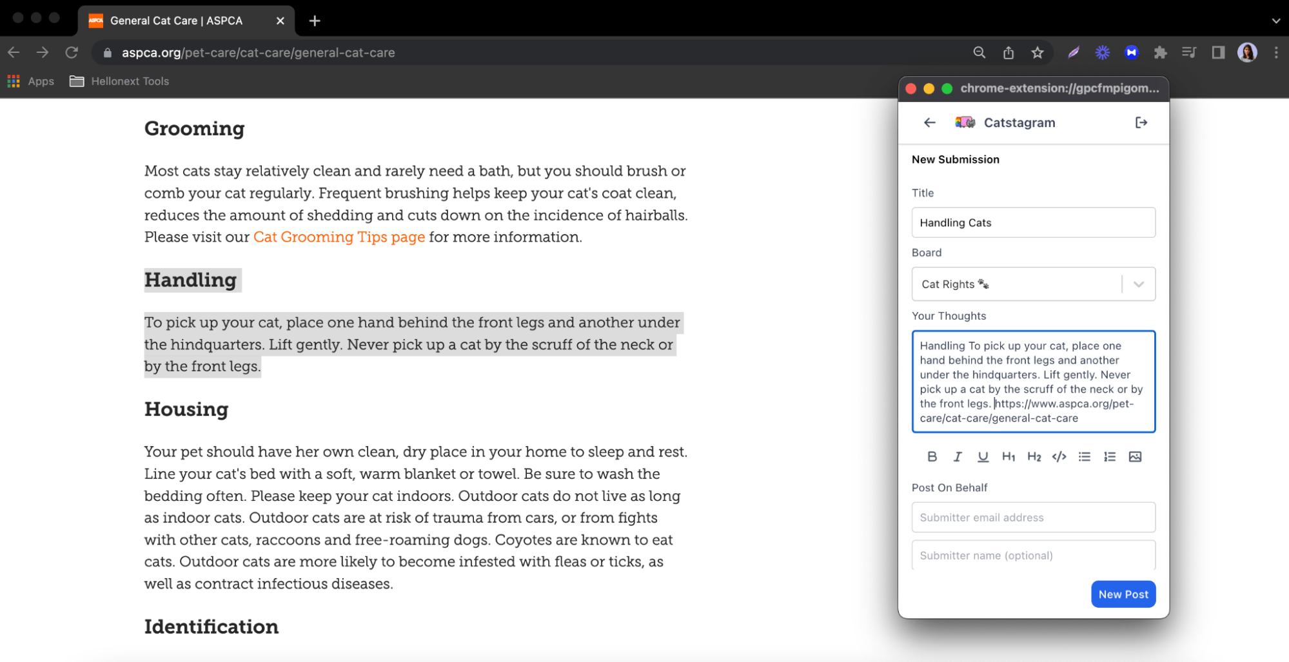
Task: Expand the tab search chevron near window controls
Action: [x=1277, y=20]
